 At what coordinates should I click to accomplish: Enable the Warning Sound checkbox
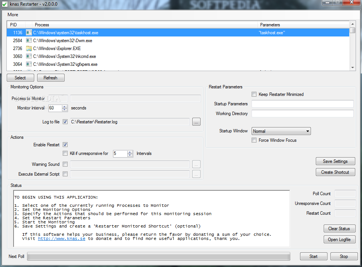coord(65,164)
